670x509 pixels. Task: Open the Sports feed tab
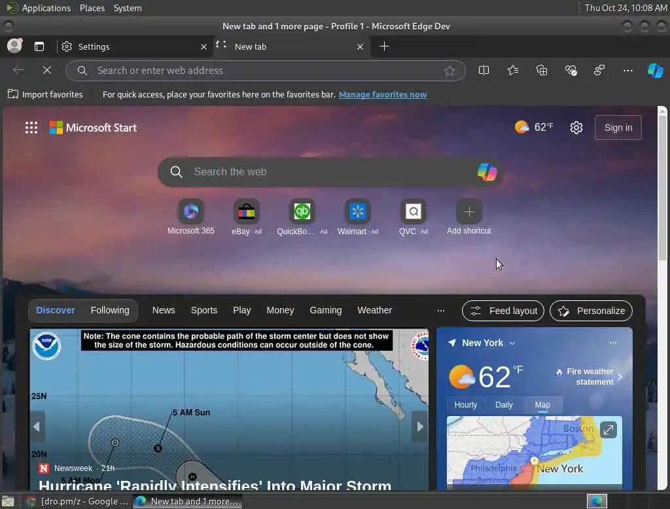point(204,310)
